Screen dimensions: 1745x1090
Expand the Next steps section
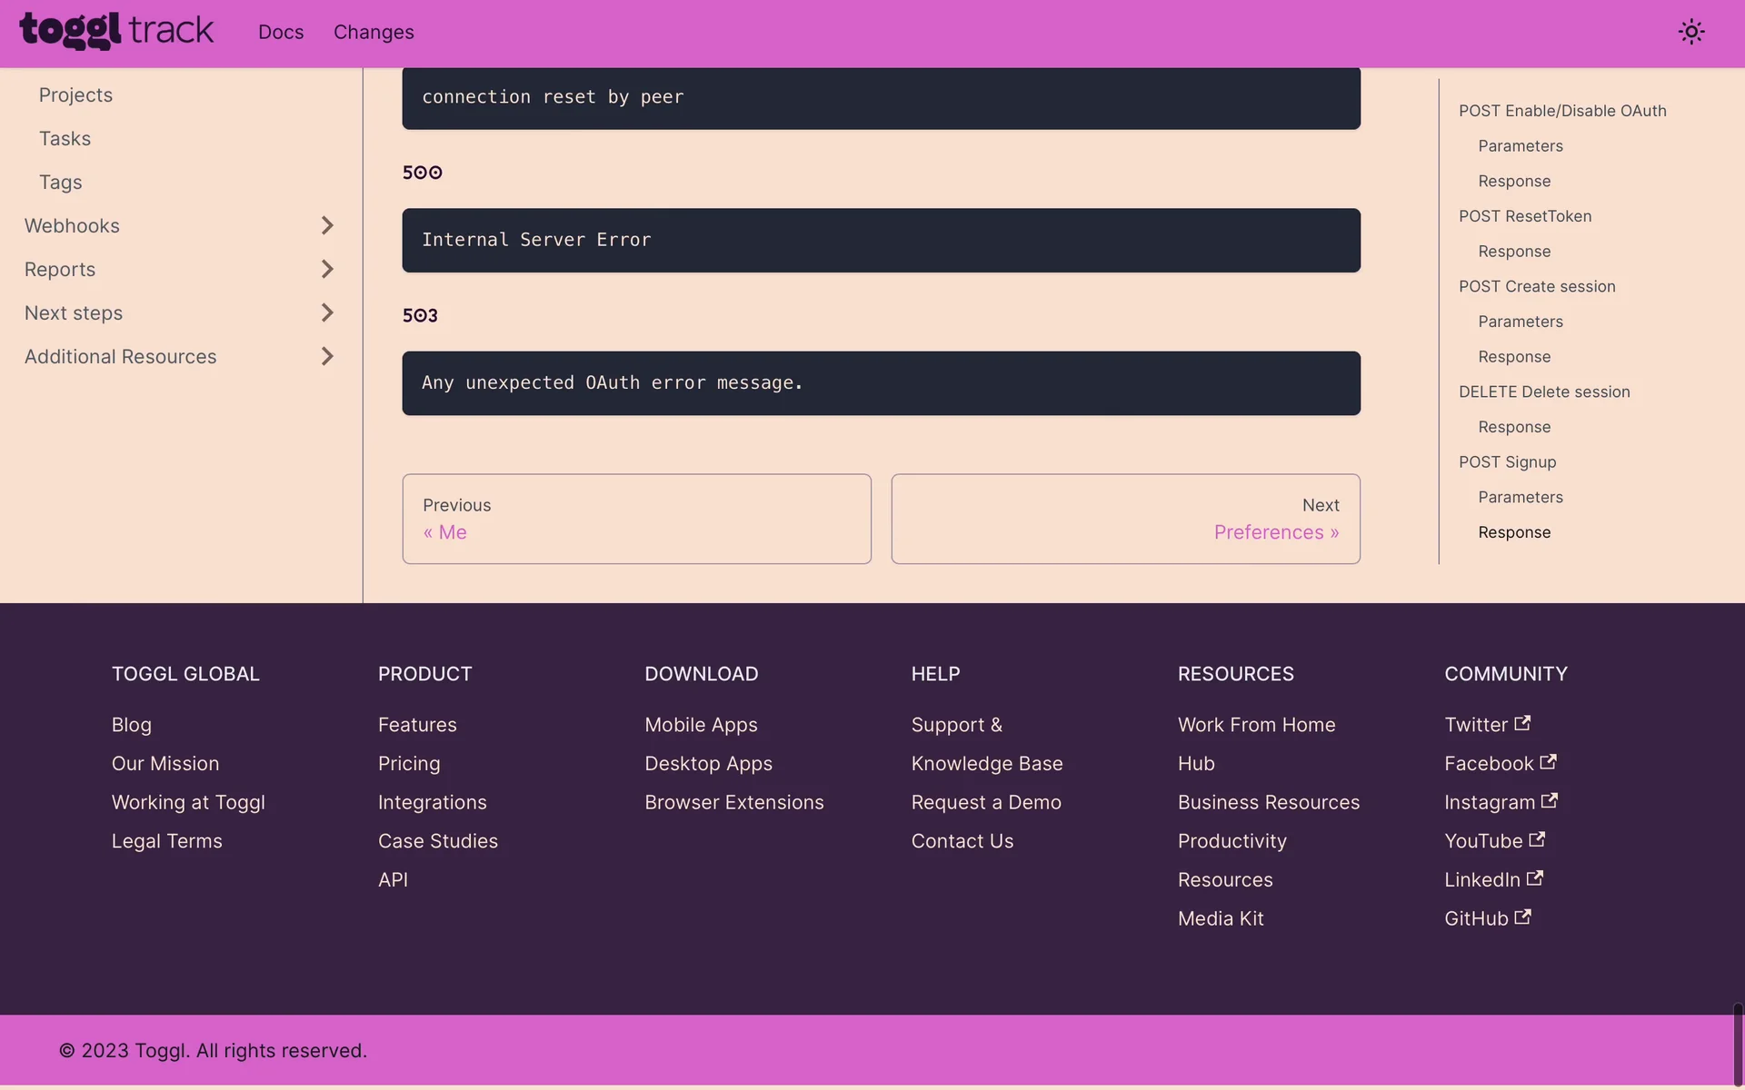tap(327, 312)
